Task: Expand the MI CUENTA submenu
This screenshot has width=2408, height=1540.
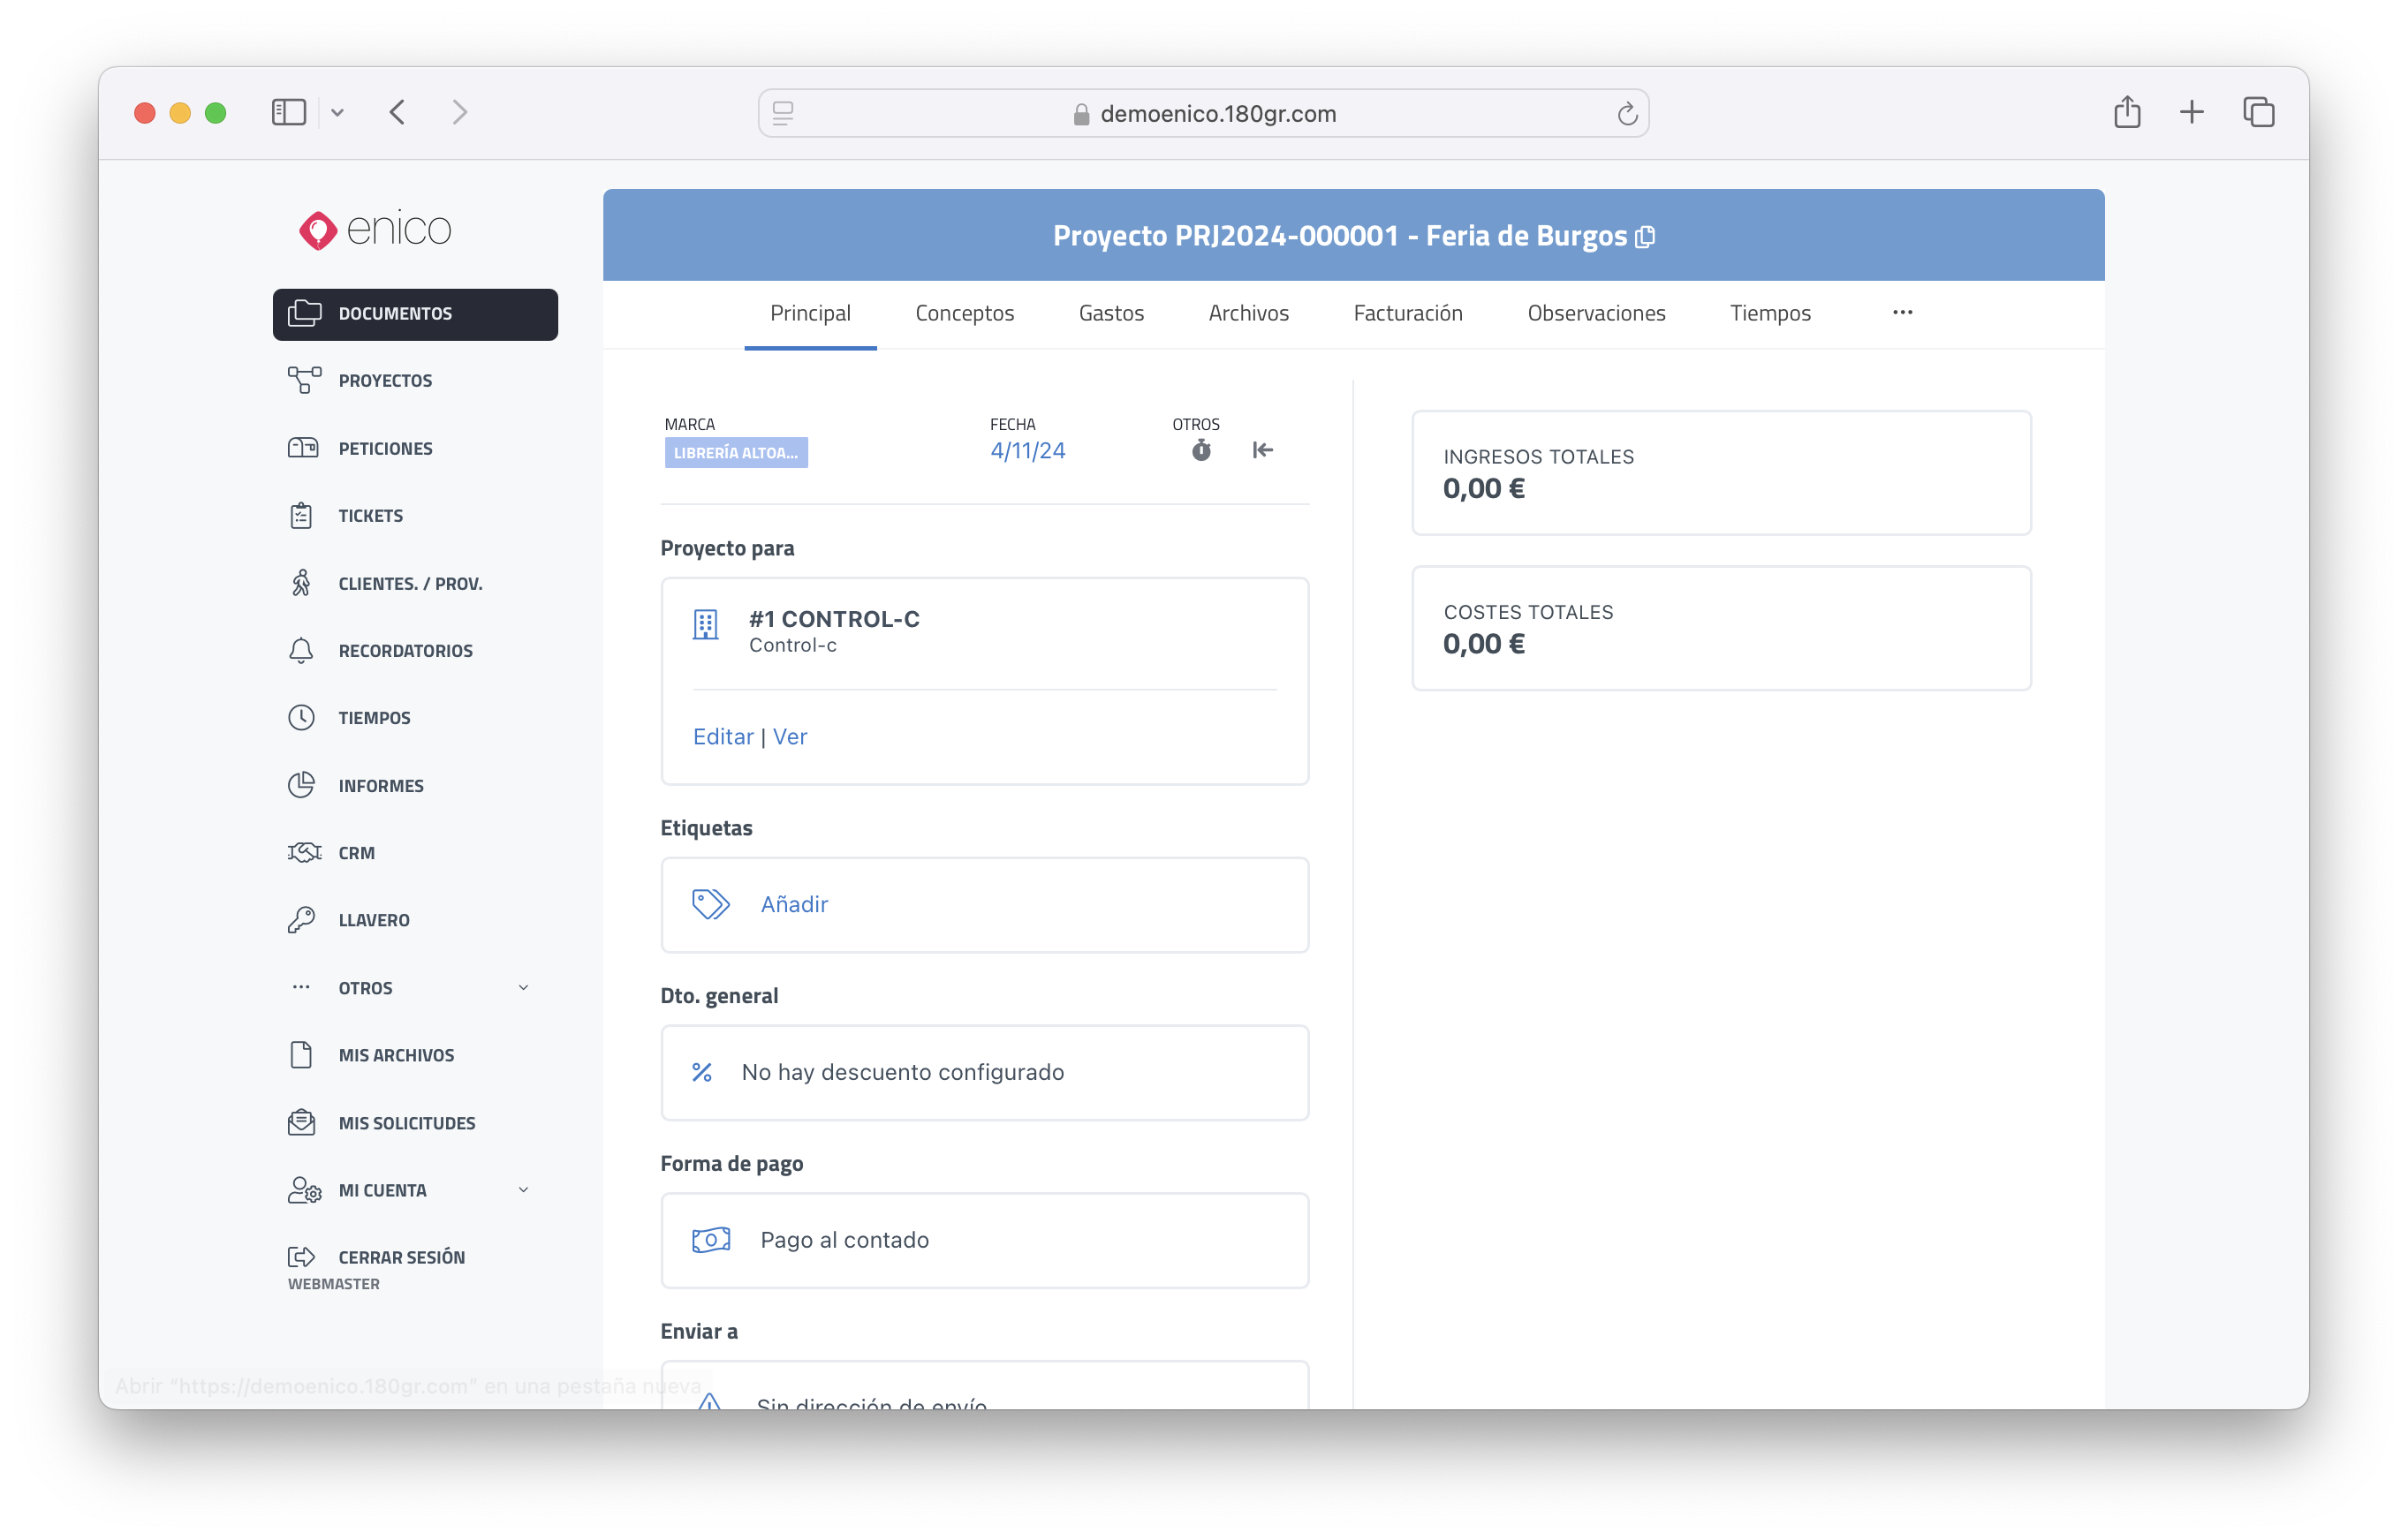Action: click(523, 1190)
